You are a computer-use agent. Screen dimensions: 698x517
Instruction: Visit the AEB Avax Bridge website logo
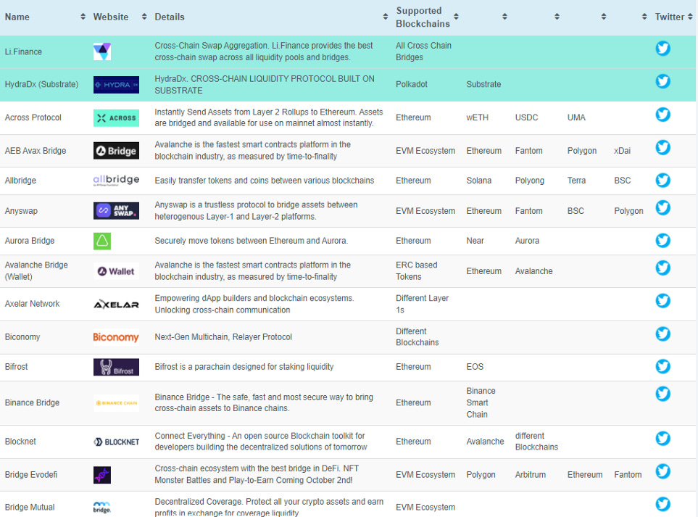(x=116, y=151)
